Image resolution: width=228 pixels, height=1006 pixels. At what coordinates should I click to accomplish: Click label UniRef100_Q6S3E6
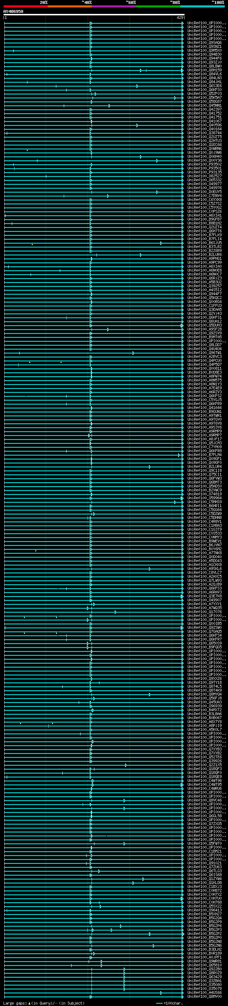(x=204, y=86)
